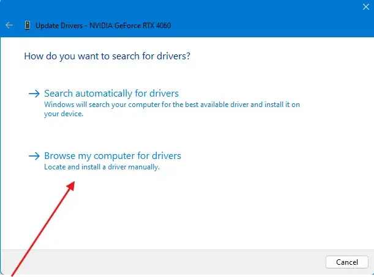Click the red arrowhead below Browse option
Image resolution: width=374 pixels, height=277 pixels.
point(72,183)
